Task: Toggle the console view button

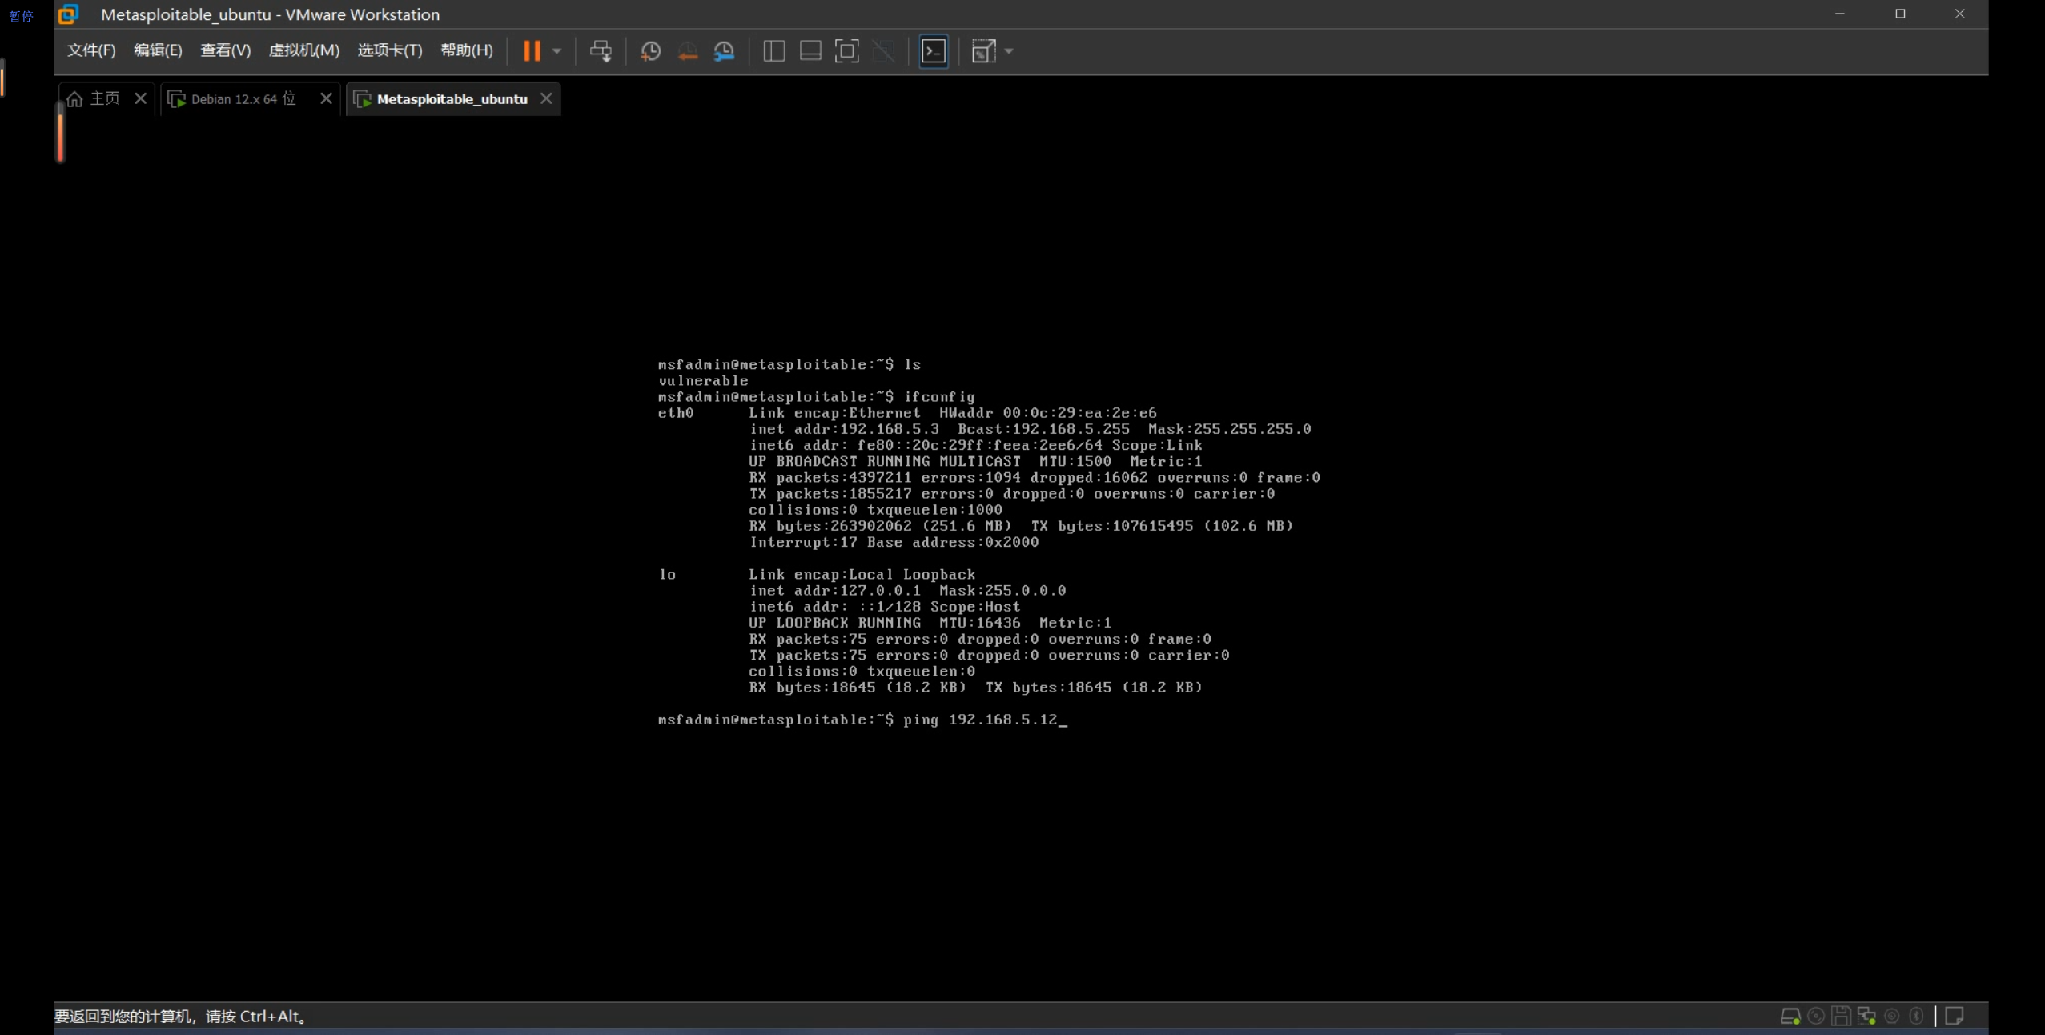Action: pyautogui.click(x=934, y=51)
